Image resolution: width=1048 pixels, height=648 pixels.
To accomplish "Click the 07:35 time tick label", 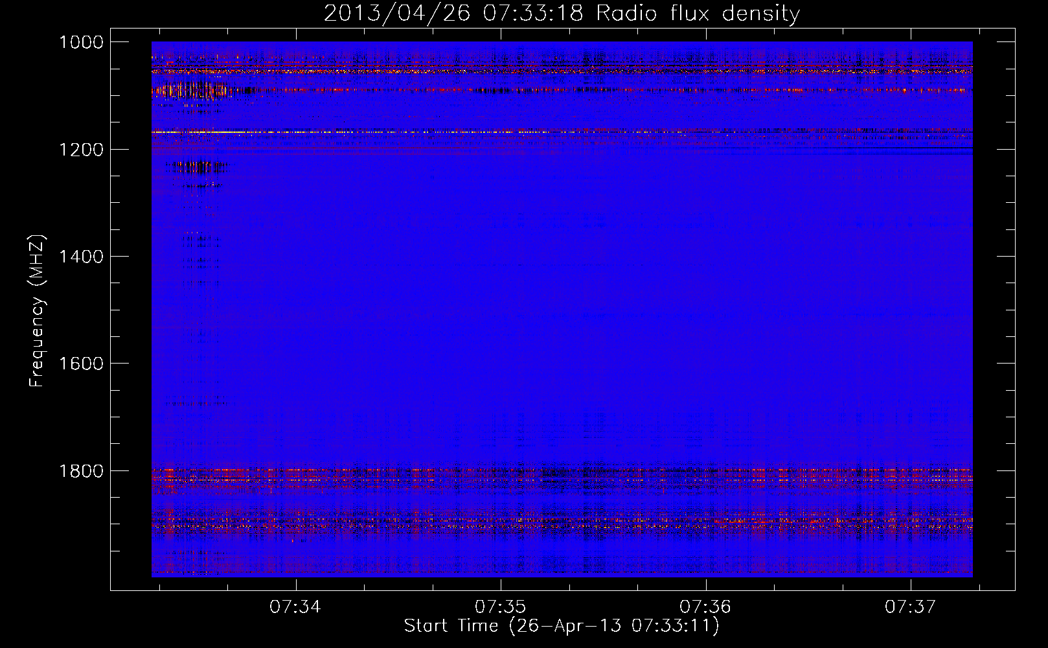I will point(501,607).
